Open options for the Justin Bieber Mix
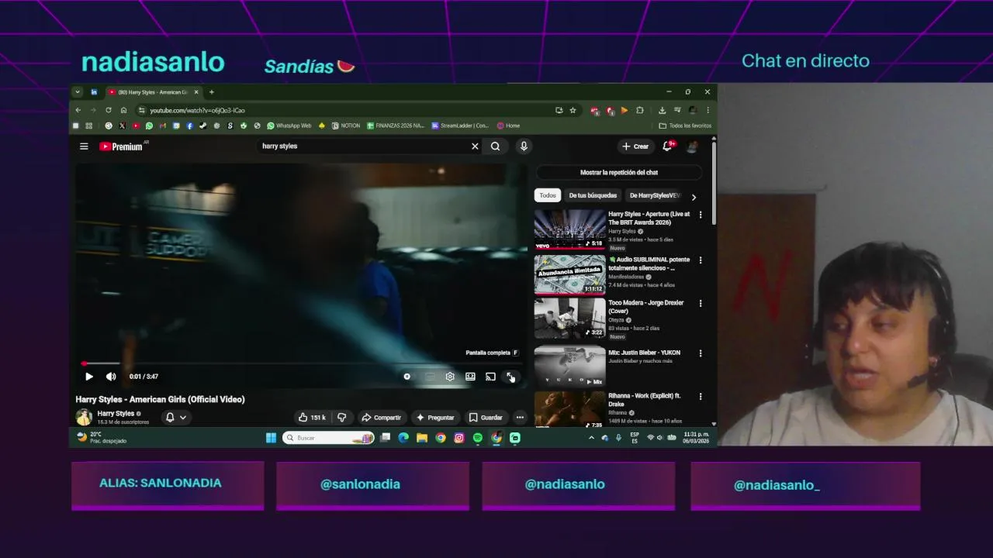Viewport: 993px width, 558px height. click(x=701, y=353)
